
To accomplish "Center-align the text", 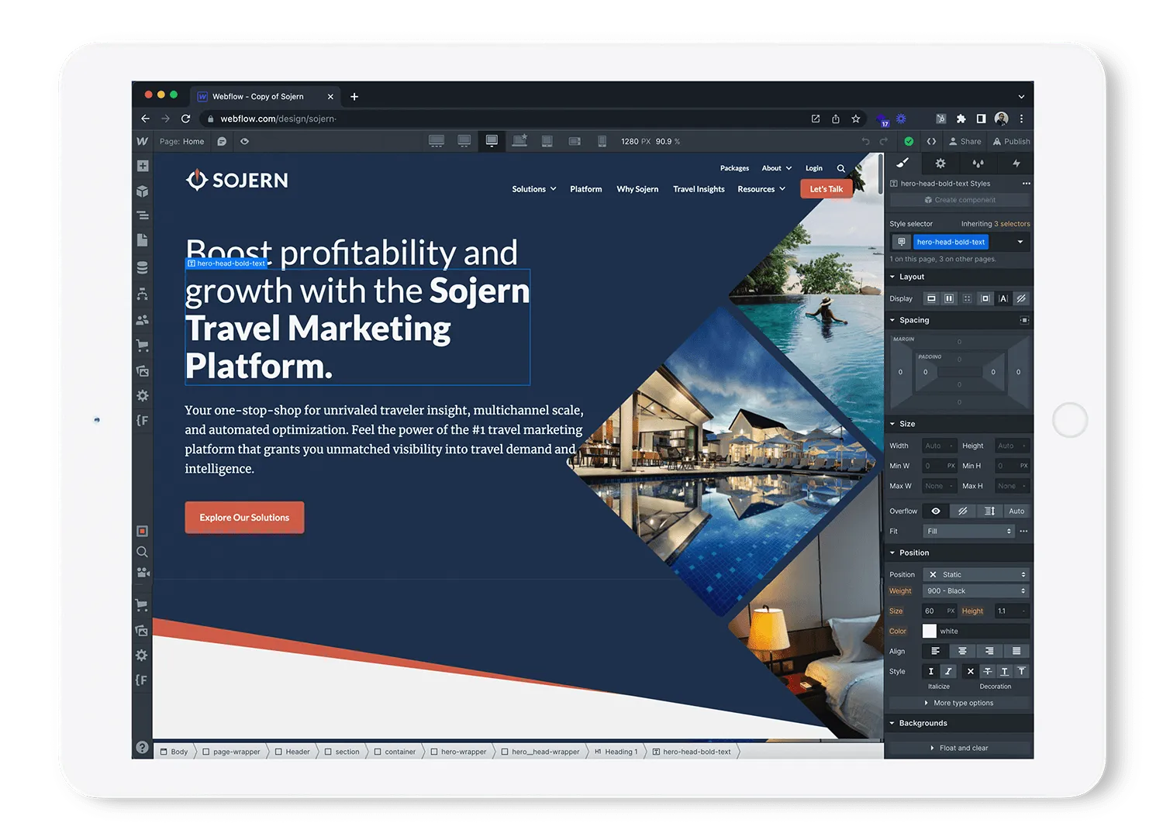I will coord(962,651).
